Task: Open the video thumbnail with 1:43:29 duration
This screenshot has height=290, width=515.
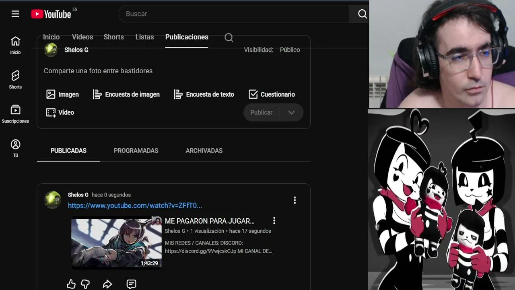Action: coord(116,243)
